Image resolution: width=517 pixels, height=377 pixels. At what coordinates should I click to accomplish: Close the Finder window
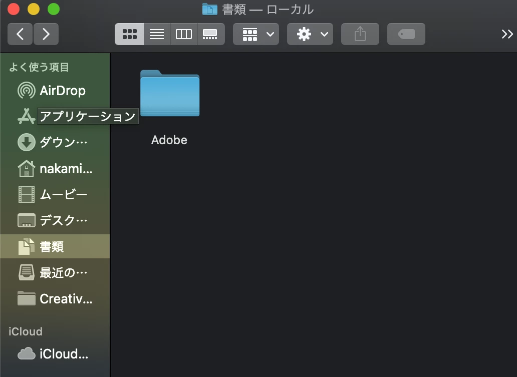(14, 9)
